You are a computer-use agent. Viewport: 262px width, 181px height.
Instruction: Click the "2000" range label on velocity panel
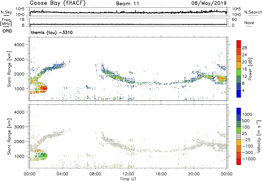pyautogui.click(x=19, y=141)
